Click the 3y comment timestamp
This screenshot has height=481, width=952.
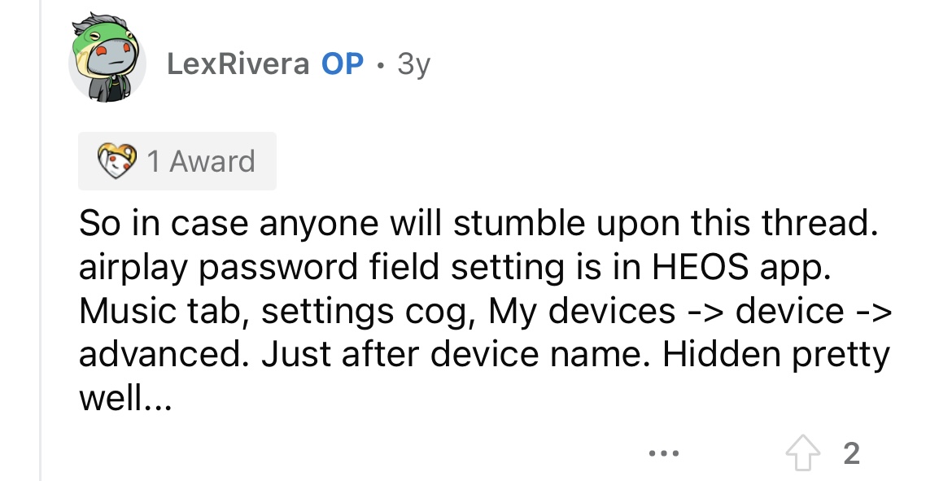click(413, 63)
